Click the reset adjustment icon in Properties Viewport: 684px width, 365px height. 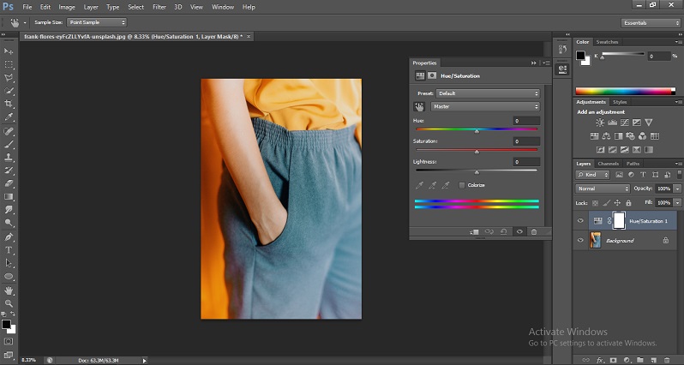click(x=504, y=231)
